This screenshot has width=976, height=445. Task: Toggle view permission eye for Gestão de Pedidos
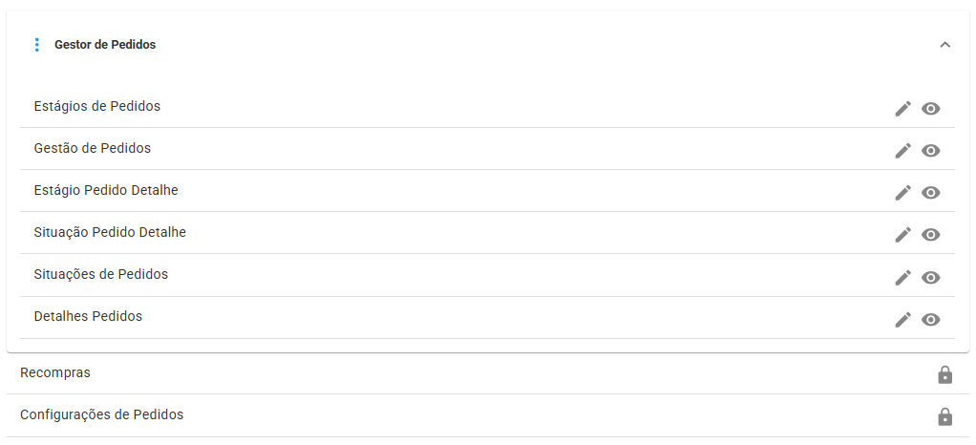coord(930,151)
